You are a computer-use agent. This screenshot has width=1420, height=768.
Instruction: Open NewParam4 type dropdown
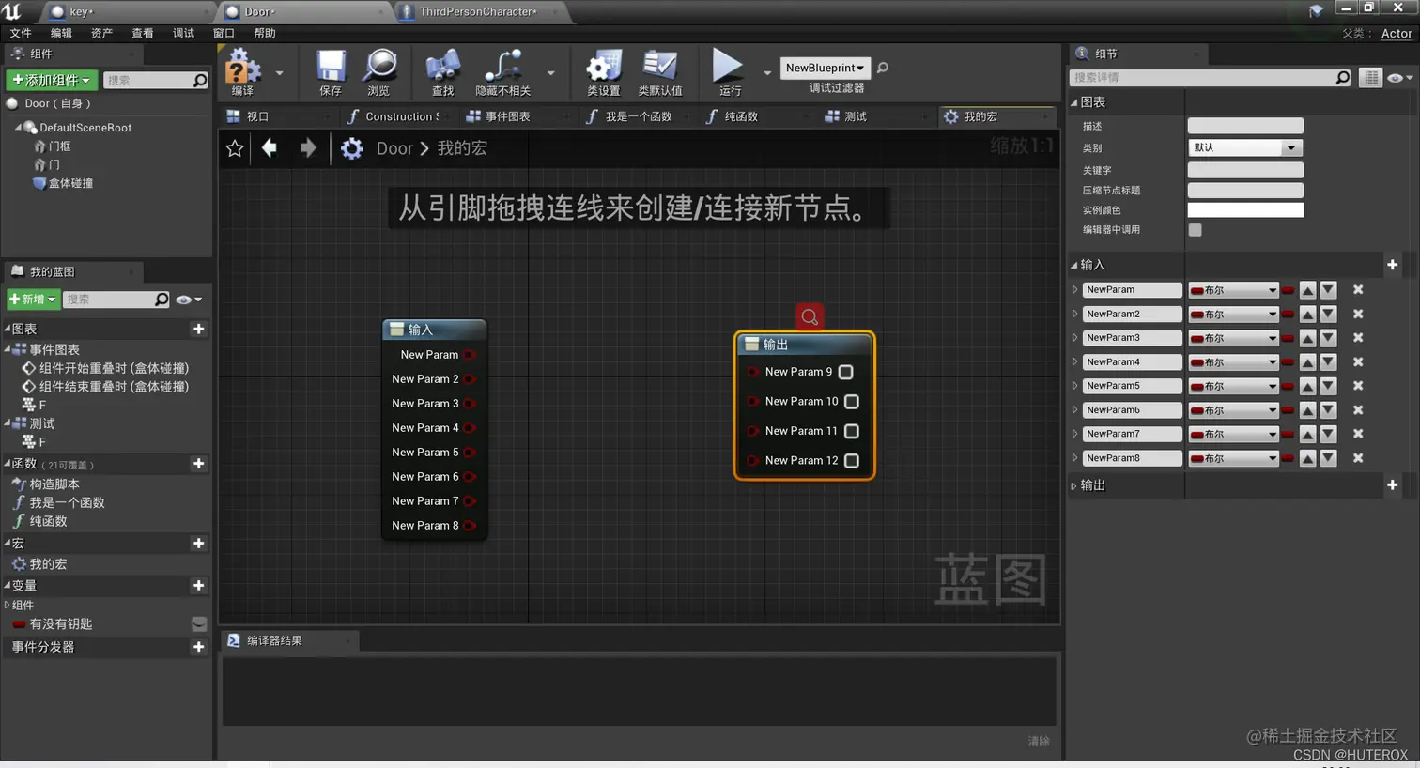click(x=1234, y=362)
